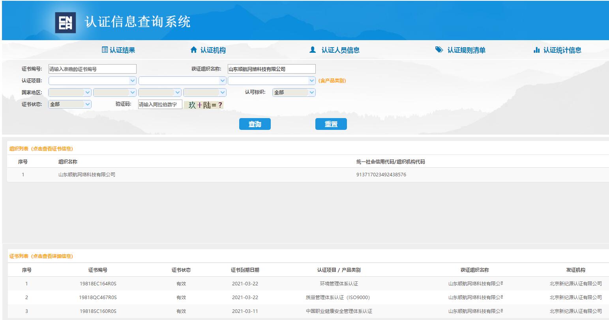The image size is (609, 320).
Task: Click 中国职业健康安全管理体系认证 cell
Action: click(x=339, y=311)
